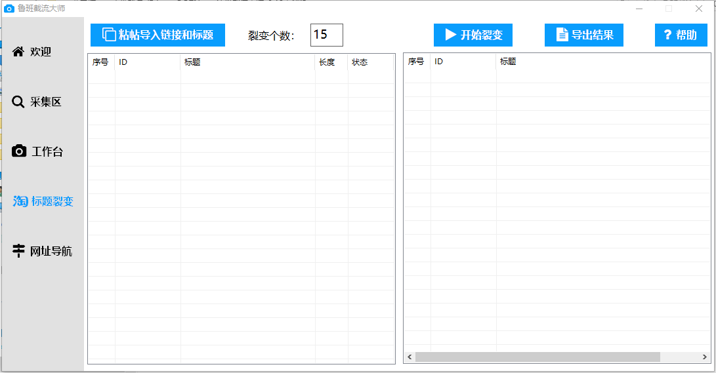Image resolution: width=716 pixels, height=373 pixels.
Task: Click the play icon on 开始裂变
Action: point(451,35)
